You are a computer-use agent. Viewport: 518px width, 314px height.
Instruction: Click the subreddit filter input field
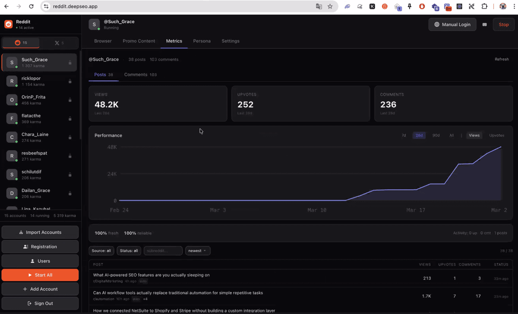point(163,251)
